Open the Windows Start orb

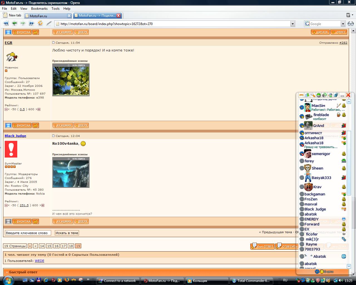(8, 280)
